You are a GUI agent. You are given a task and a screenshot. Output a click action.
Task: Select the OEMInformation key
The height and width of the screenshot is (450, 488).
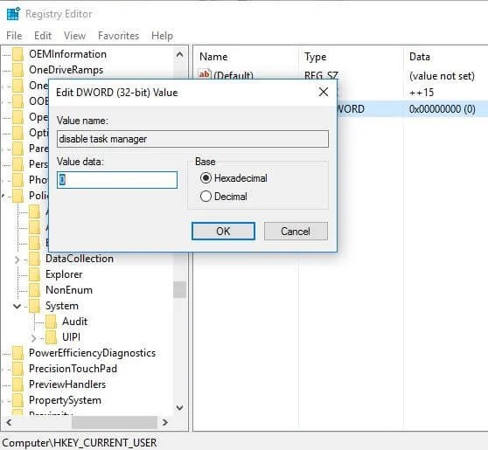click(67, 54)
